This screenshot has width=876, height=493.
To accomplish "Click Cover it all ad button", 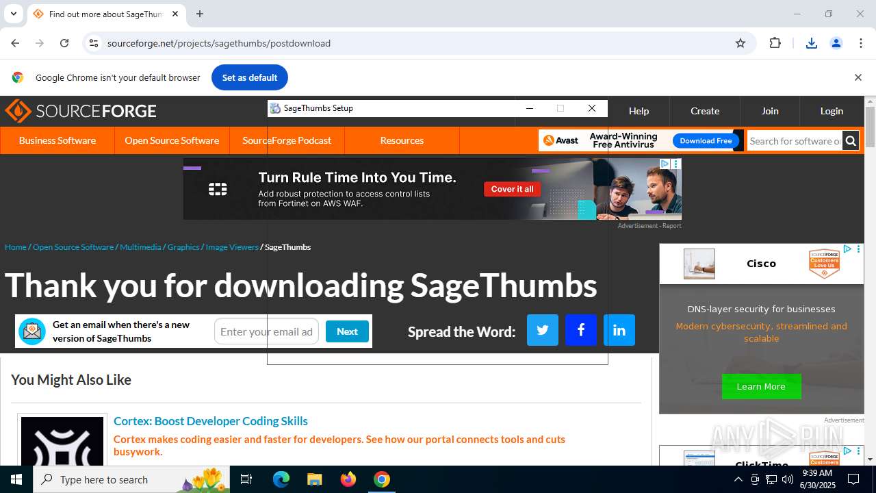I will coord(512,189).
